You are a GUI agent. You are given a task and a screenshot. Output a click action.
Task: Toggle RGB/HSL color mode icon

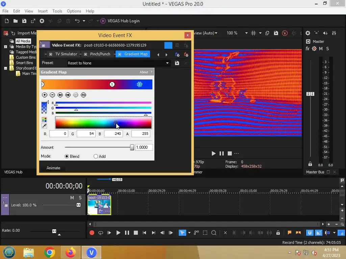coord(44,120)
